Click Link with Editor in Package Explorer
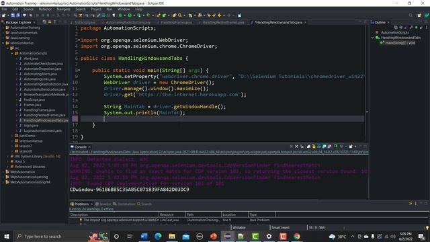 pos(50,22)
